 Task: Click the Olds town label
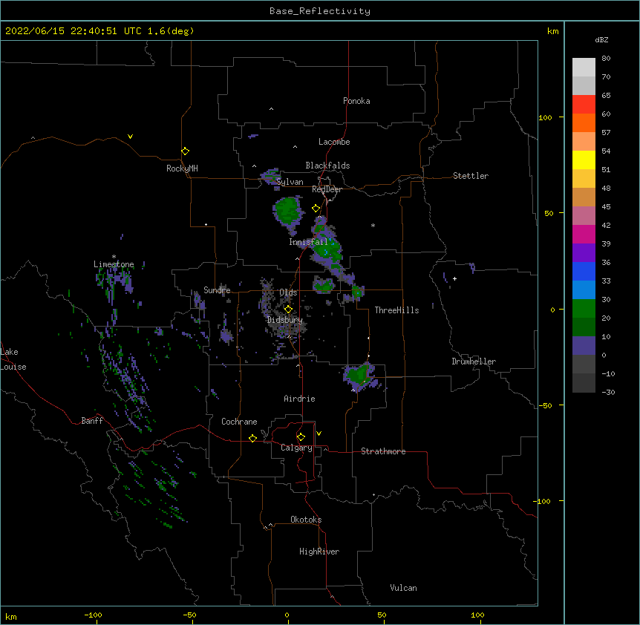(x=288, y=292)
